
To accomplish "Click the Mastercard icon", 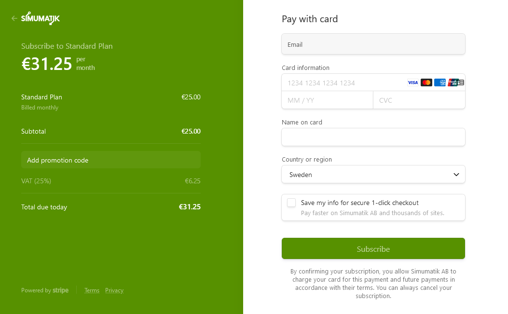I will [x=426, y=82].
